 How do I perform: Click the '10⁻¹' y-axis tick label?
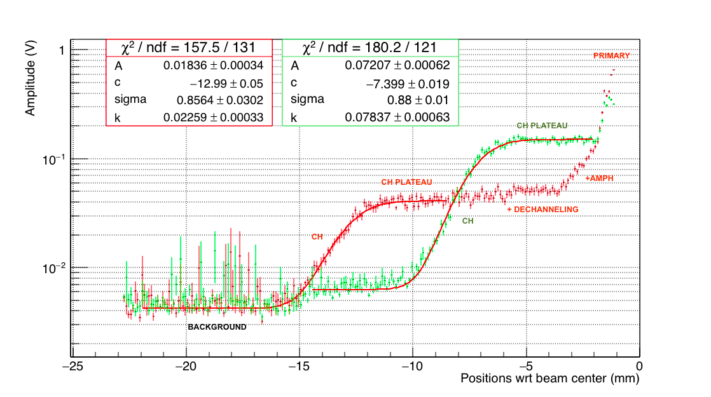53,159
